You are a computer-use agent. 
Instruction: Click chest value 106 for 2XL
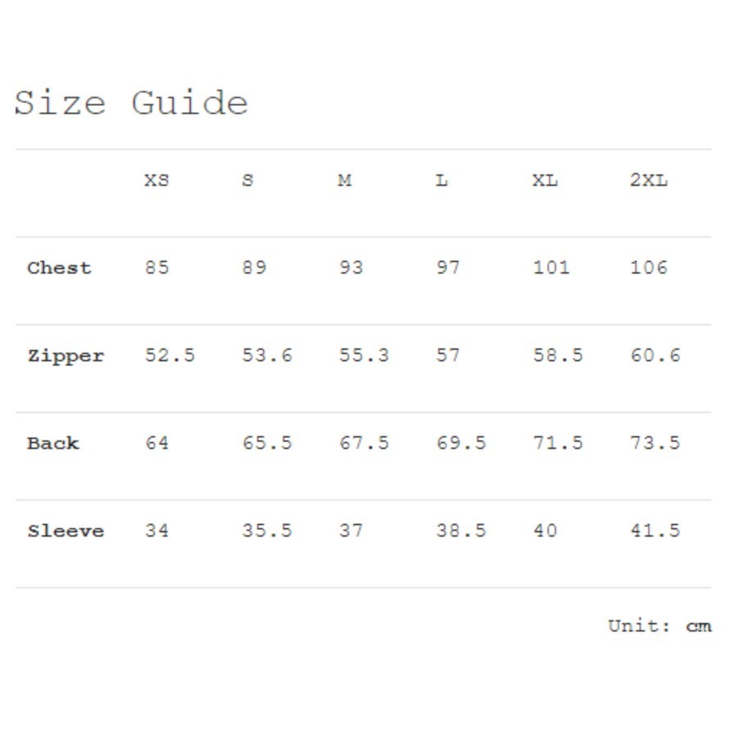point(649,268)
